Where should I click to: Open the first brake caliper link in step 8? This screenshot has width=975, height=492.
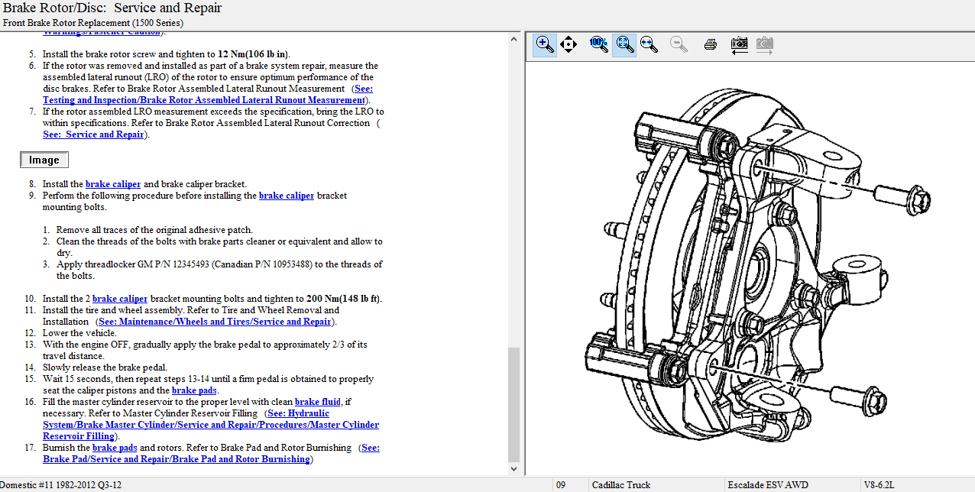[113, 184]
